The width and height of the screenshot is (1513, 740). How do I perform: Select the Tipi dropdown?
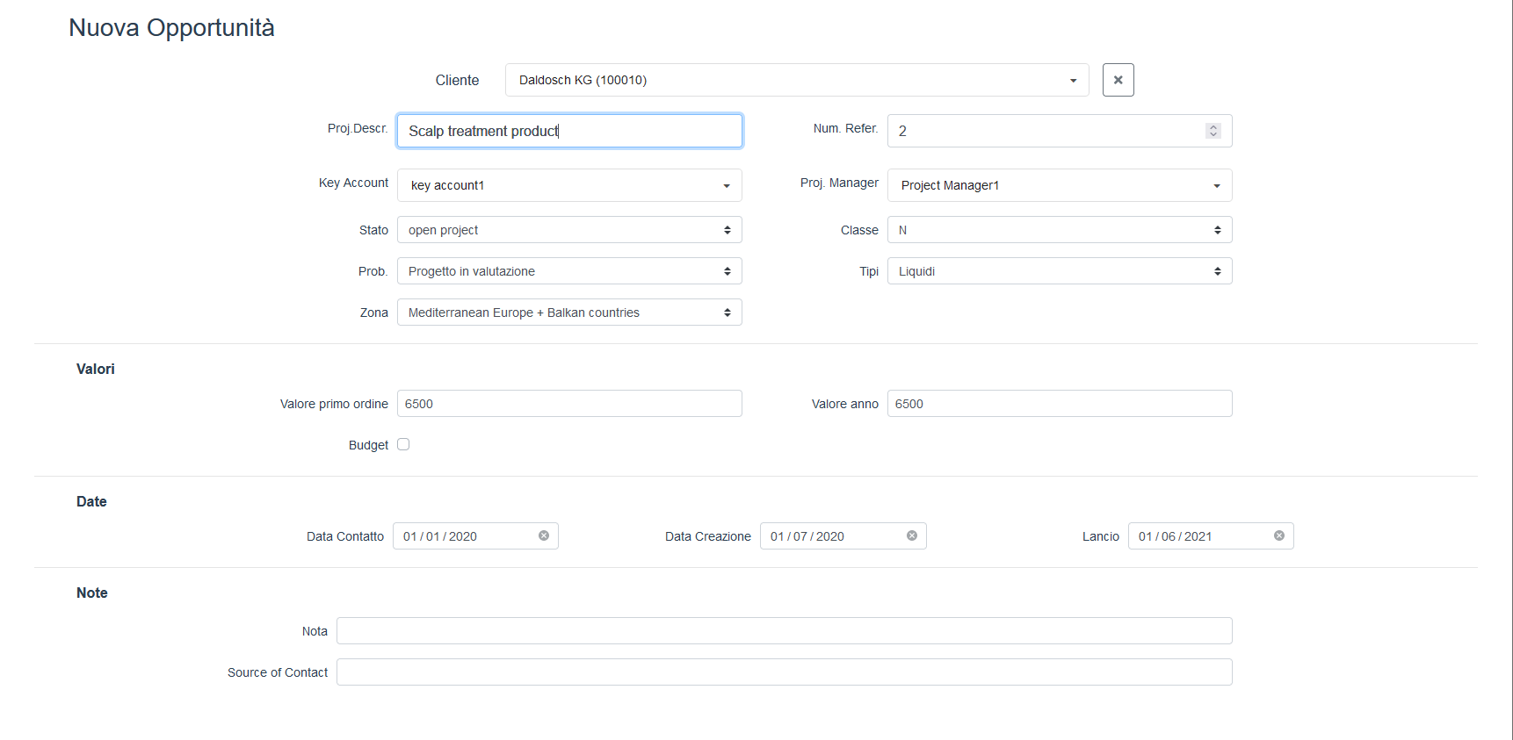[x=1060, y=271]
